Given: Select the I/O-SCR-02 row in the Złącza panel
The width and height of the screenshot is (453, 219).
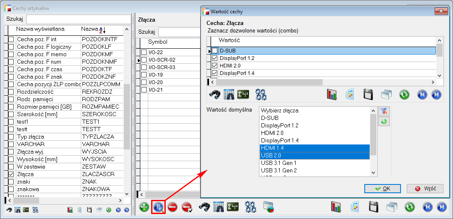Looking at the screenshot, I should [170, 60].
